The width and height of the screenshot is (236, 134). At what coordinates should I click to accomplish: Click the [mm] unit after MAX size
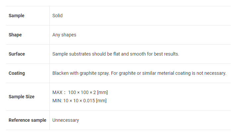tap(102, 92)
